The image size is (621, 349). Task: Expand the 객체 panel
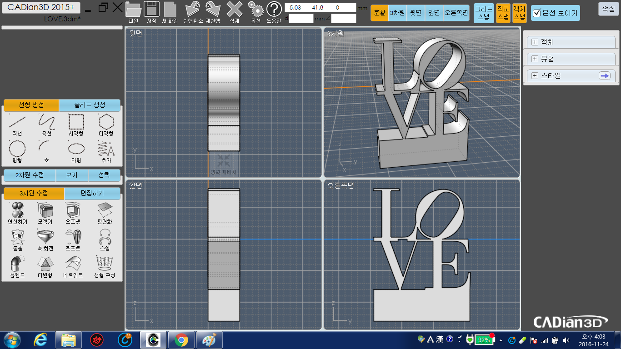tap(535, 42)
